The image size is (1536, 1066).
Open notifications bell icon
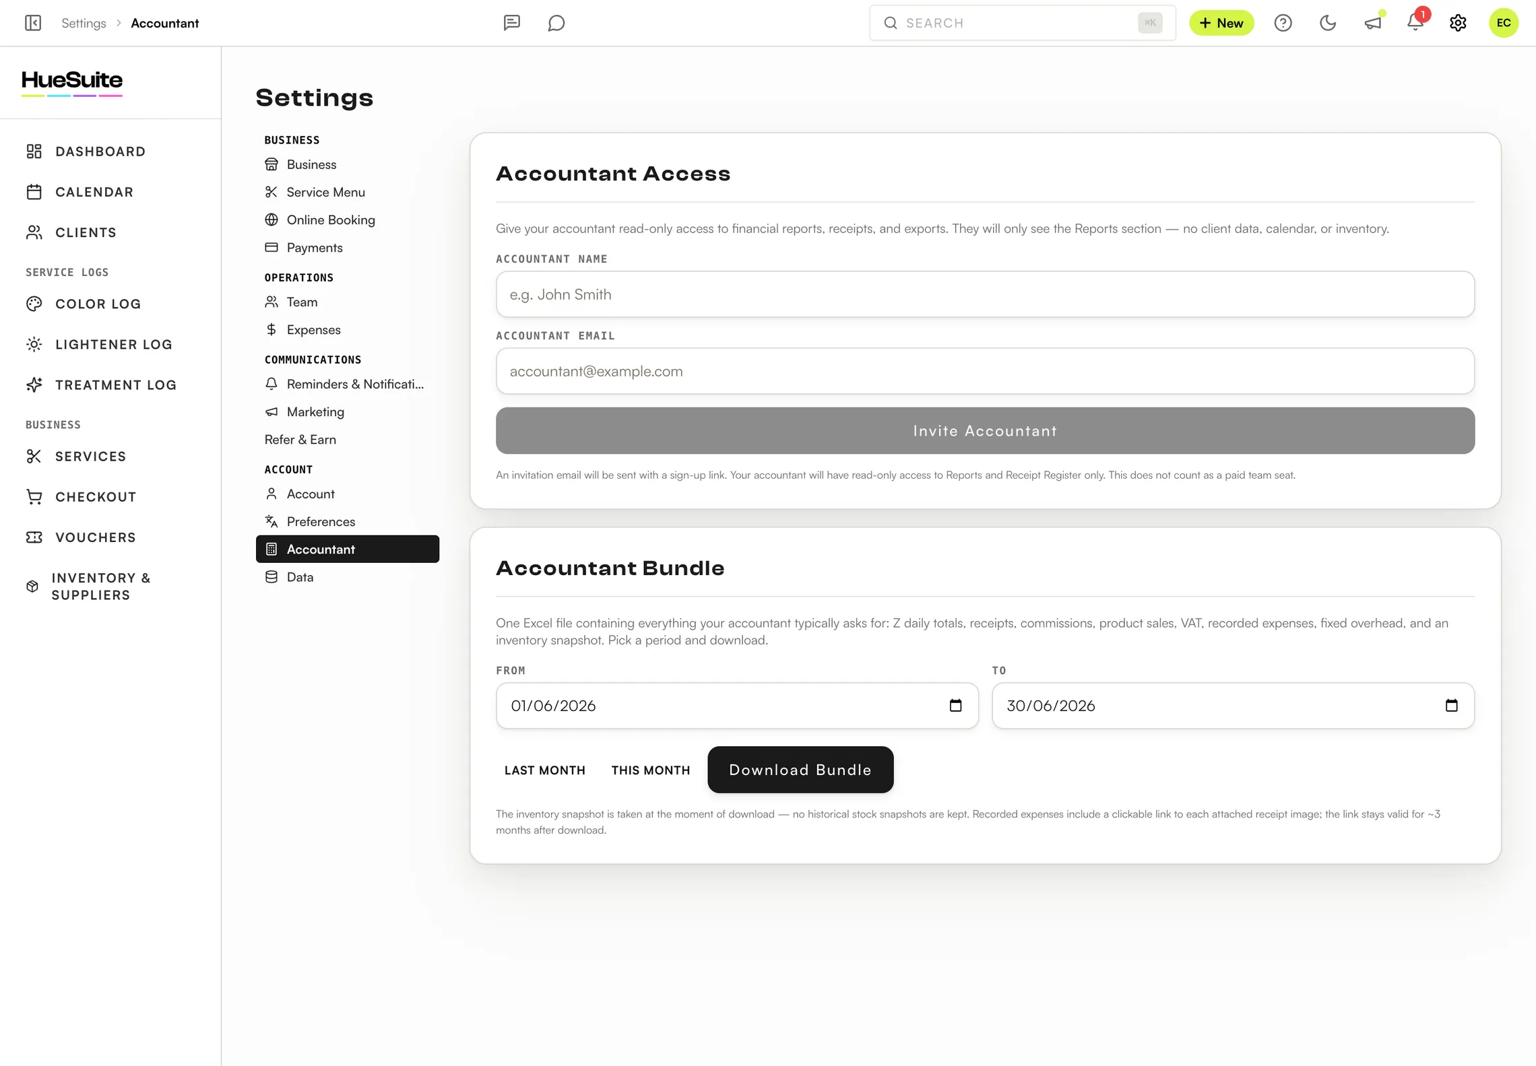[x=1415, y=23]
